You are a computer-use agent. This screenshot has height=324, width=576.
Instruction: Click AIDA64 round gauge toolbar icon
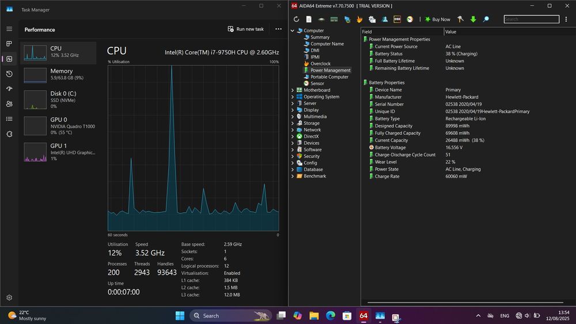point(410,19)
